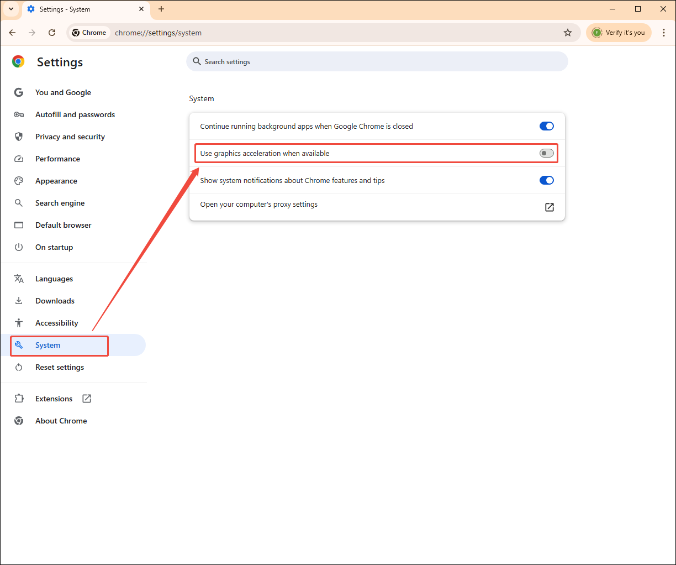The image size is (676, 565).
Task: Select the Appearance paintbrush icon
Action: pyautogui.click(x=19, y=181)
